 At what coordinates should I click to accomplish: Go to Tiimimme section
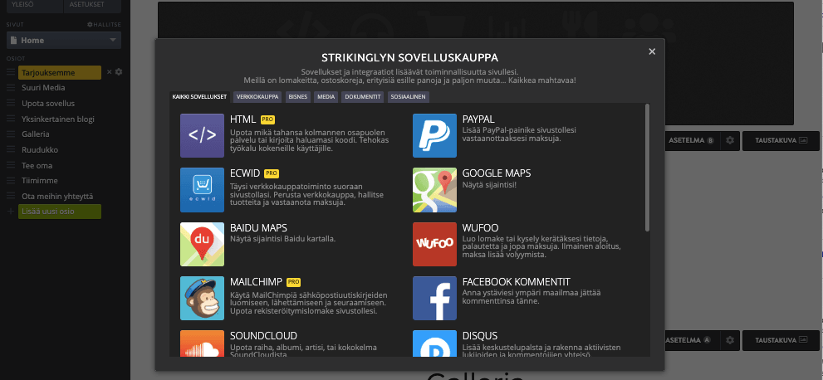click(40, 180)
